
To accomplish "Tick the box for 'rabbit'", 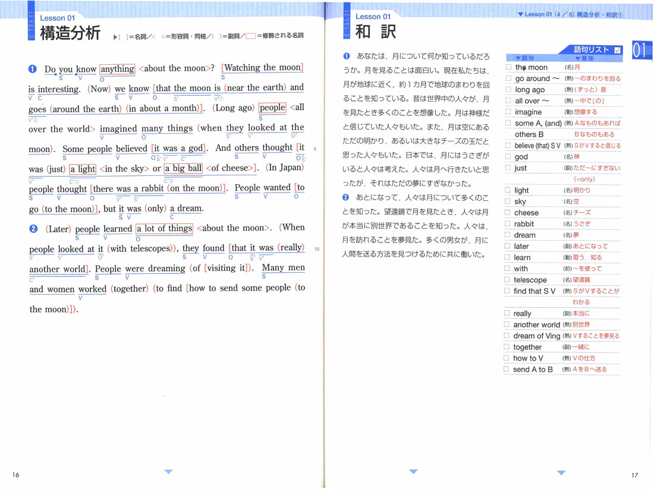I will pyautogui.click(x=508, y=223).
